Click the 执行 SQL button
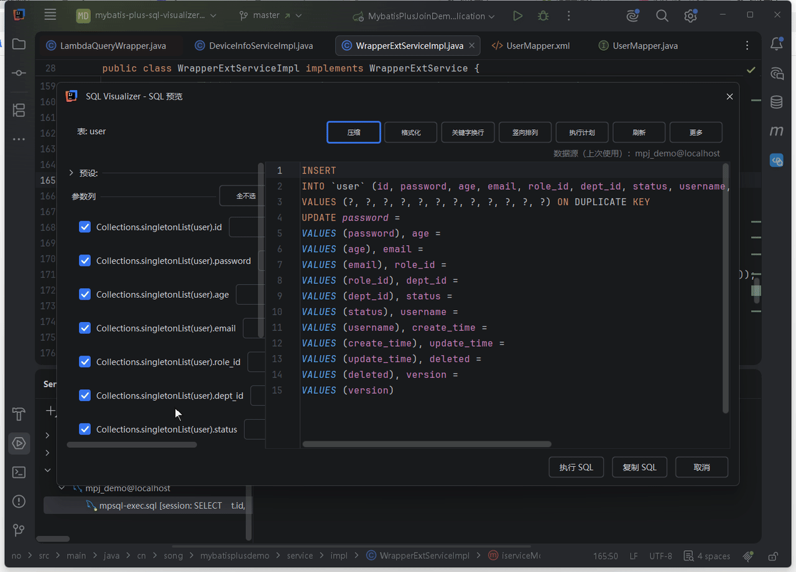796x572 pixels. tap(576, 467)
